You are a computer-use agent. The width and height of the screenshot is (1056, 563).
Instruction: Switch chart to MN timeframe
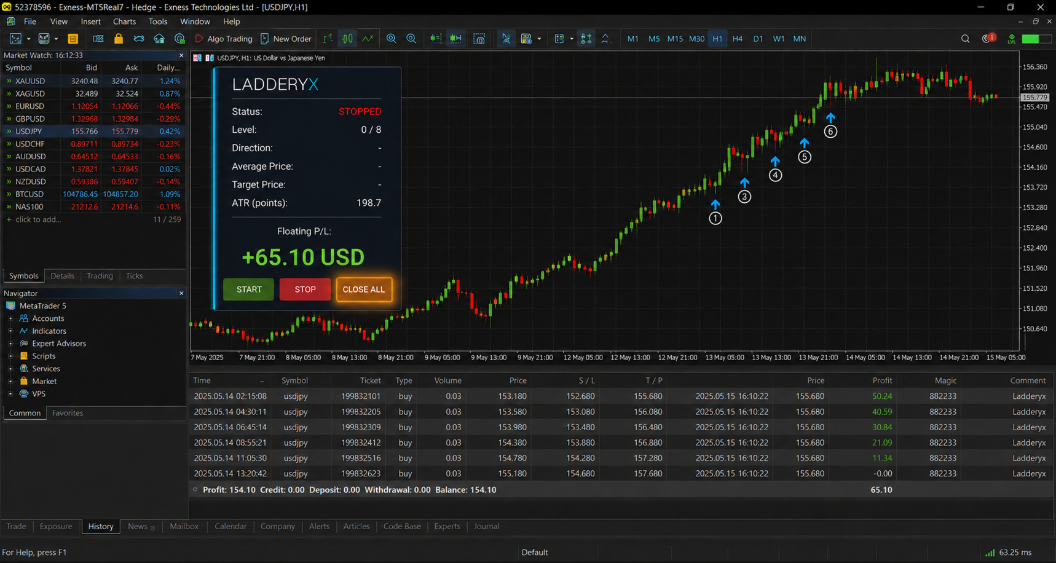799,39
